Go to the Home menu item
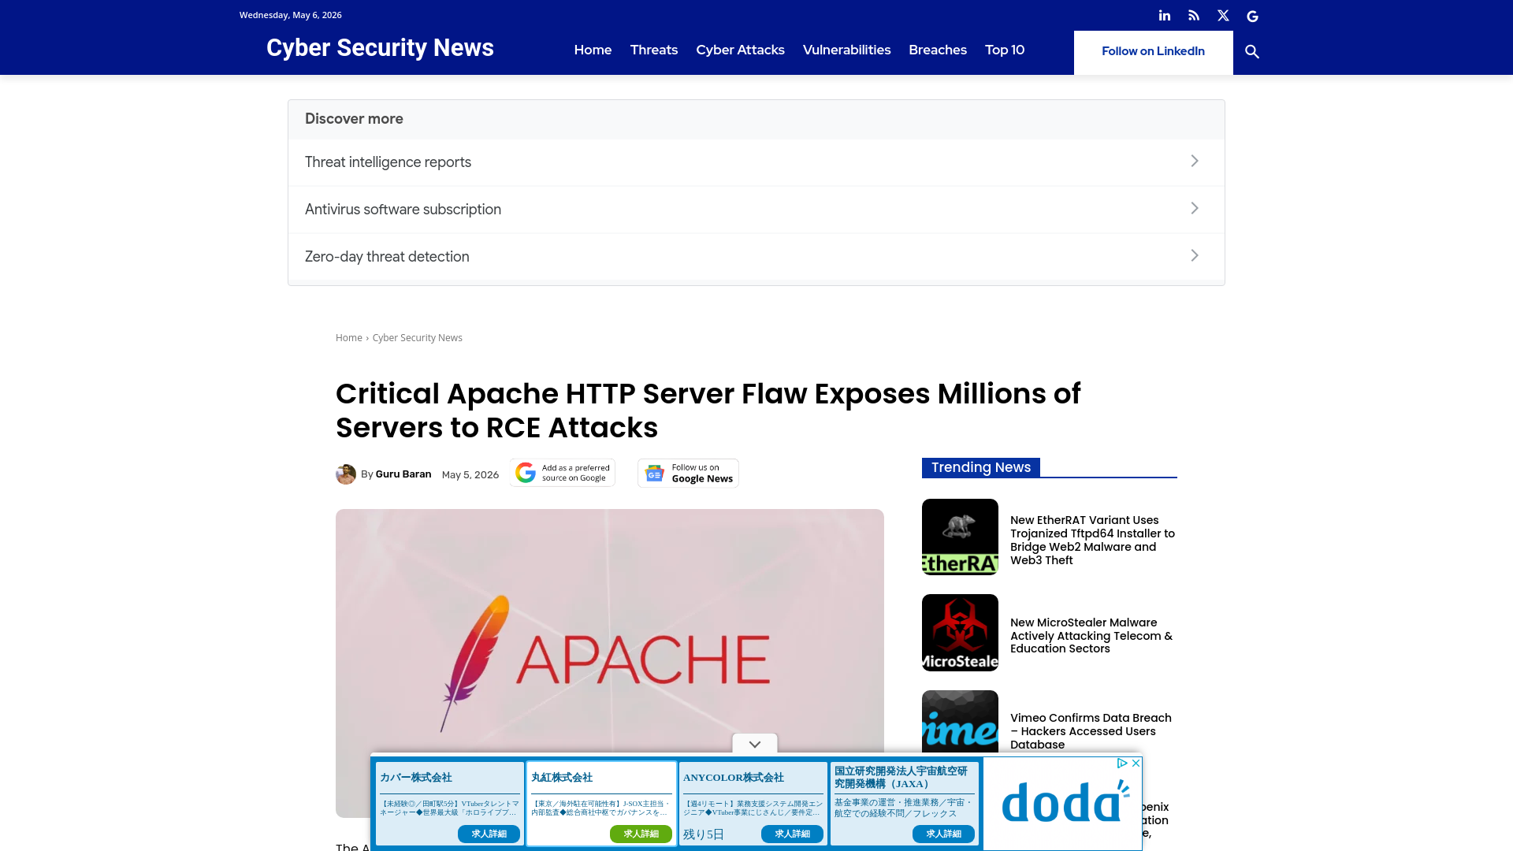The width and height of the screenshot is (1513, 851). (593, 50)
